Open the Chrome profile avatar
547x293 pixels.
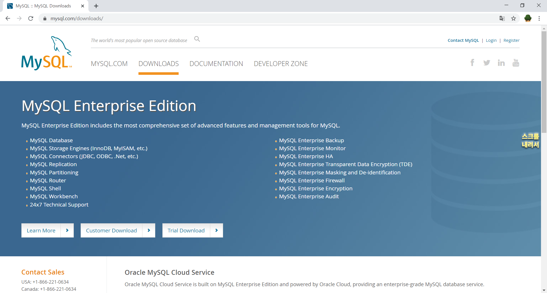(x=528, y=18)
